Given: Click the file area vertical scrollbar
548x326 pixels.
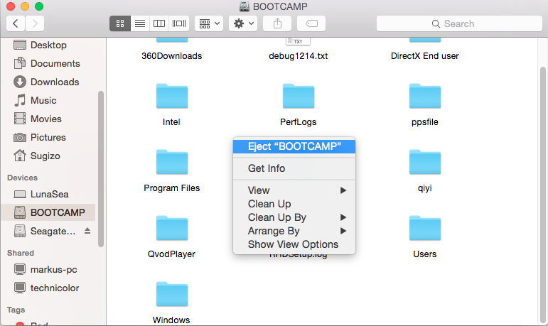Looking at the screenshot, I should pos(543,194).
